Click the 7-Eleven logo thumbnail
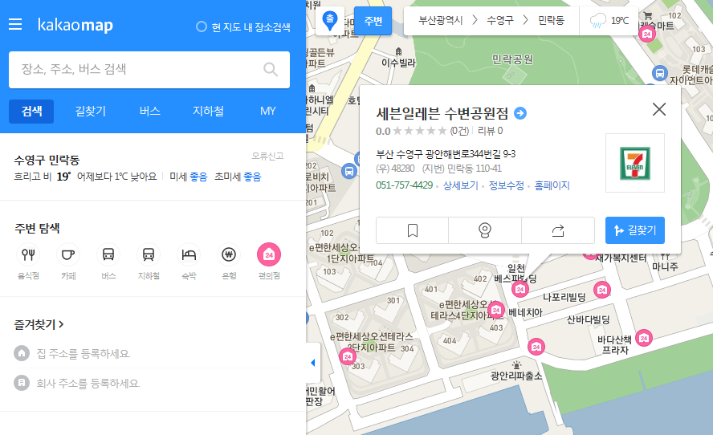Image resolution: width=713 pixels, height=435 pixels. (x=635, y=163)
